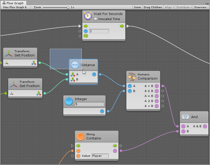Viewport: 210px width, 165px height.
Task: Click the And node Venn icon
Action: pos(185,117)
